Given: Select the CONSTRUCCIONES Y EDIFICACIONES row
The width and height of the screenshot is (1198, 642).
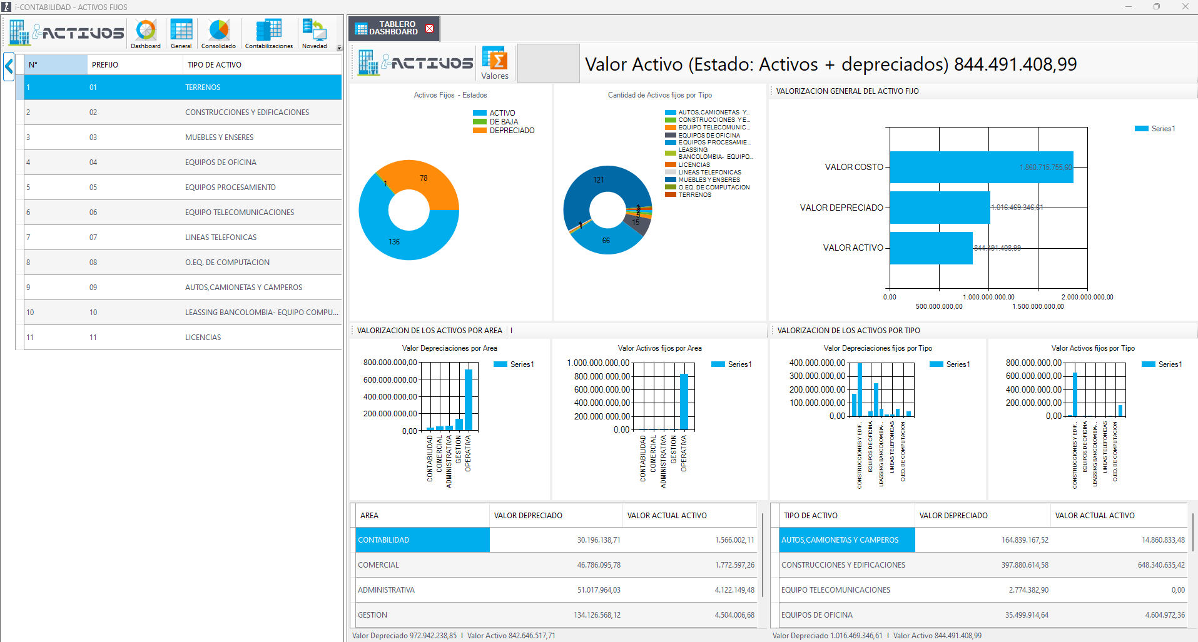Looking at the screenshot, I should coord(246,113).
